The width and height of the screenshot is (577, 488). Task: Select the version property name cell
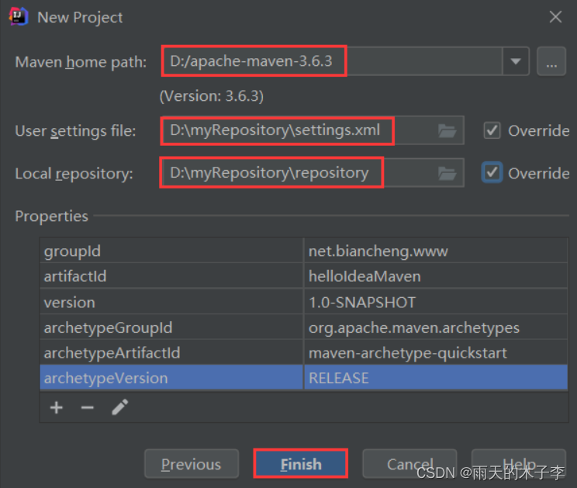(171, 302)
